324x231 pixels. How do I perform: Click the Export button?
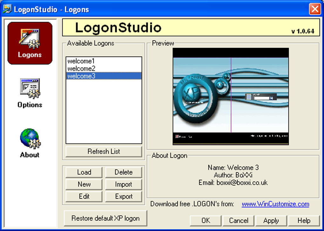124,196
